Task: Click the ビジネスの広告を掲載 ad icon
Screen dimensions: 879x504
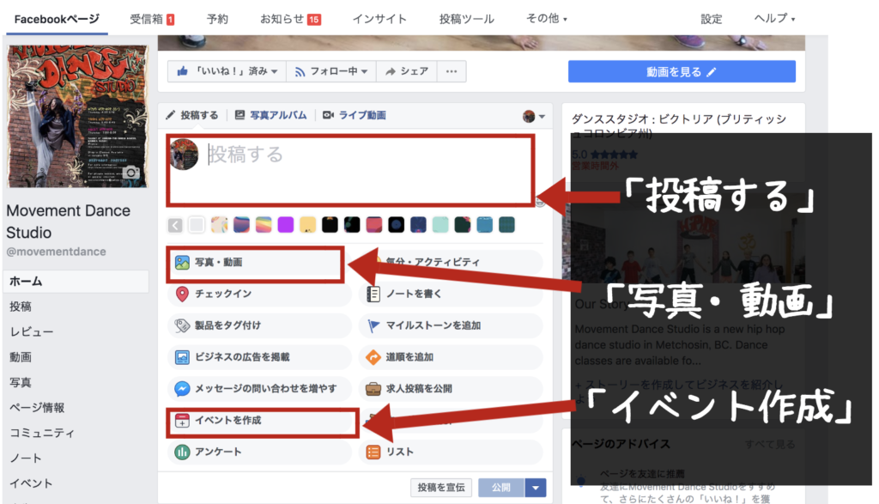Action: [x=182, y=357]
